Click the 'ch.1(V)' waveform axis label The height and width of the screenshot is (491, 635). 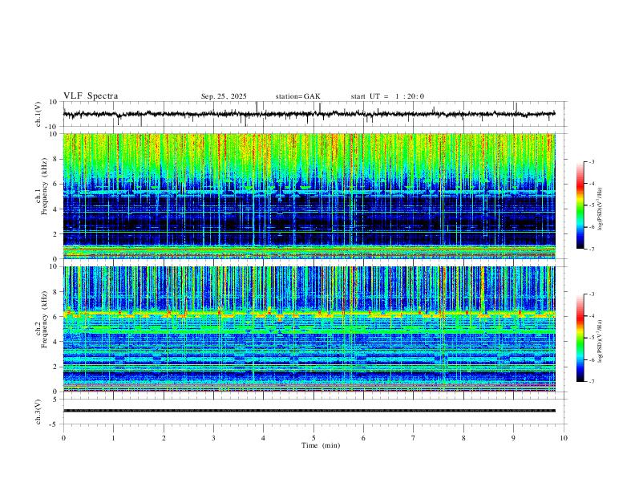pyautogui.click(x=38, y=114)
